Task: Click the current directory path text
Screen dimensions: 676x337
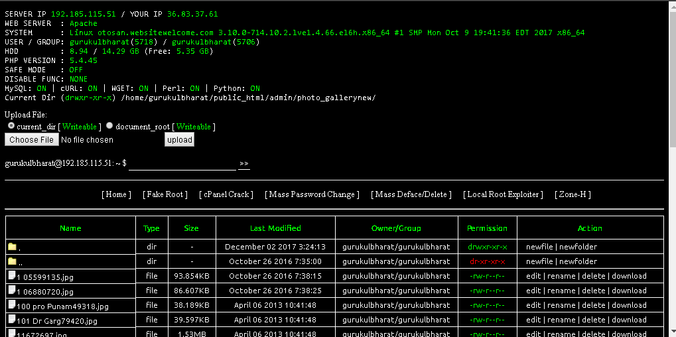Action: pyautogui.click(x=248, y=98)
